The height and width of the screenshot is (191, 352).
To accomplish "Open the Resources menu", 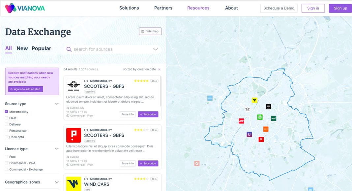I will pos(198,8).
